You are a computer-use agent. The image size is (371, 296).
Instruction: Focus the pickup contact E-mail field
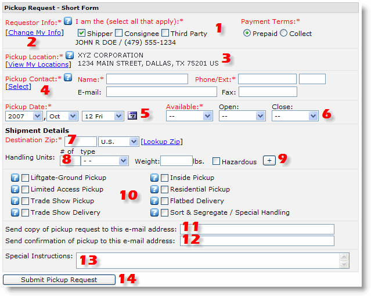(x=161, y=92)
